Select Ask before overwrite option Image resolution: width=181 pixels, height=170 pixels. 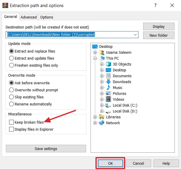29,83
